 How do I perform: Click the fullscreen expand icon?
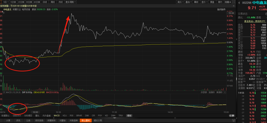pyautogui.click(x=234, y=2)
